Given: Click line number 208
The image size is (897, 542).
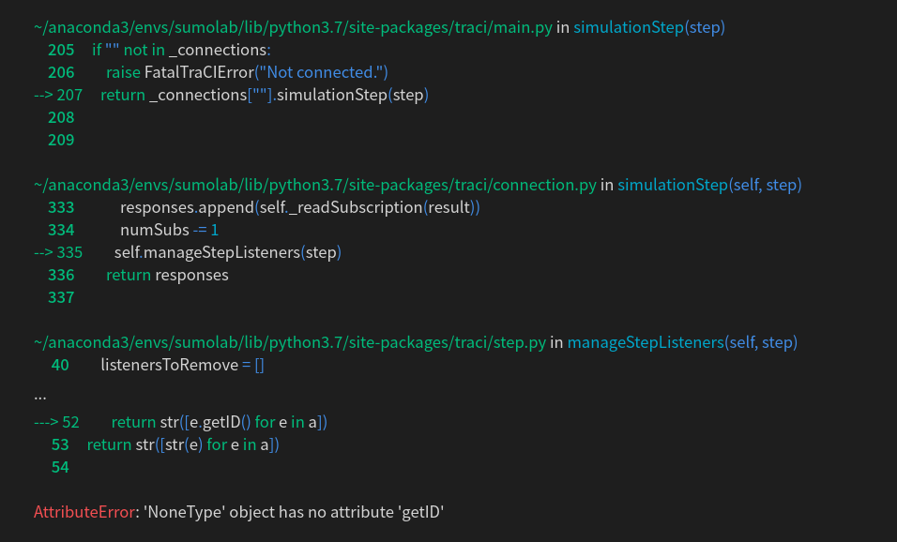Looking at the screenshot, I should click(61, 118).
